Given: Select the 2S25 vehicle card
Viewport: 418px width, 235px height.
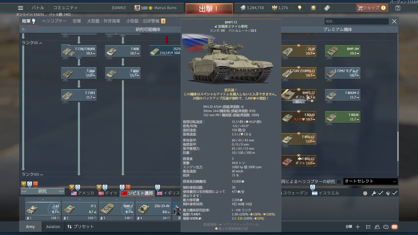Looking at the screenshot, I should point(165,51).
